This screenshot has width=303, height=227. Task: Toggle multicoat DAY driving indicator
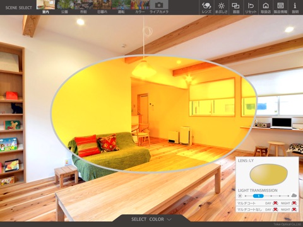click(275, 203)
